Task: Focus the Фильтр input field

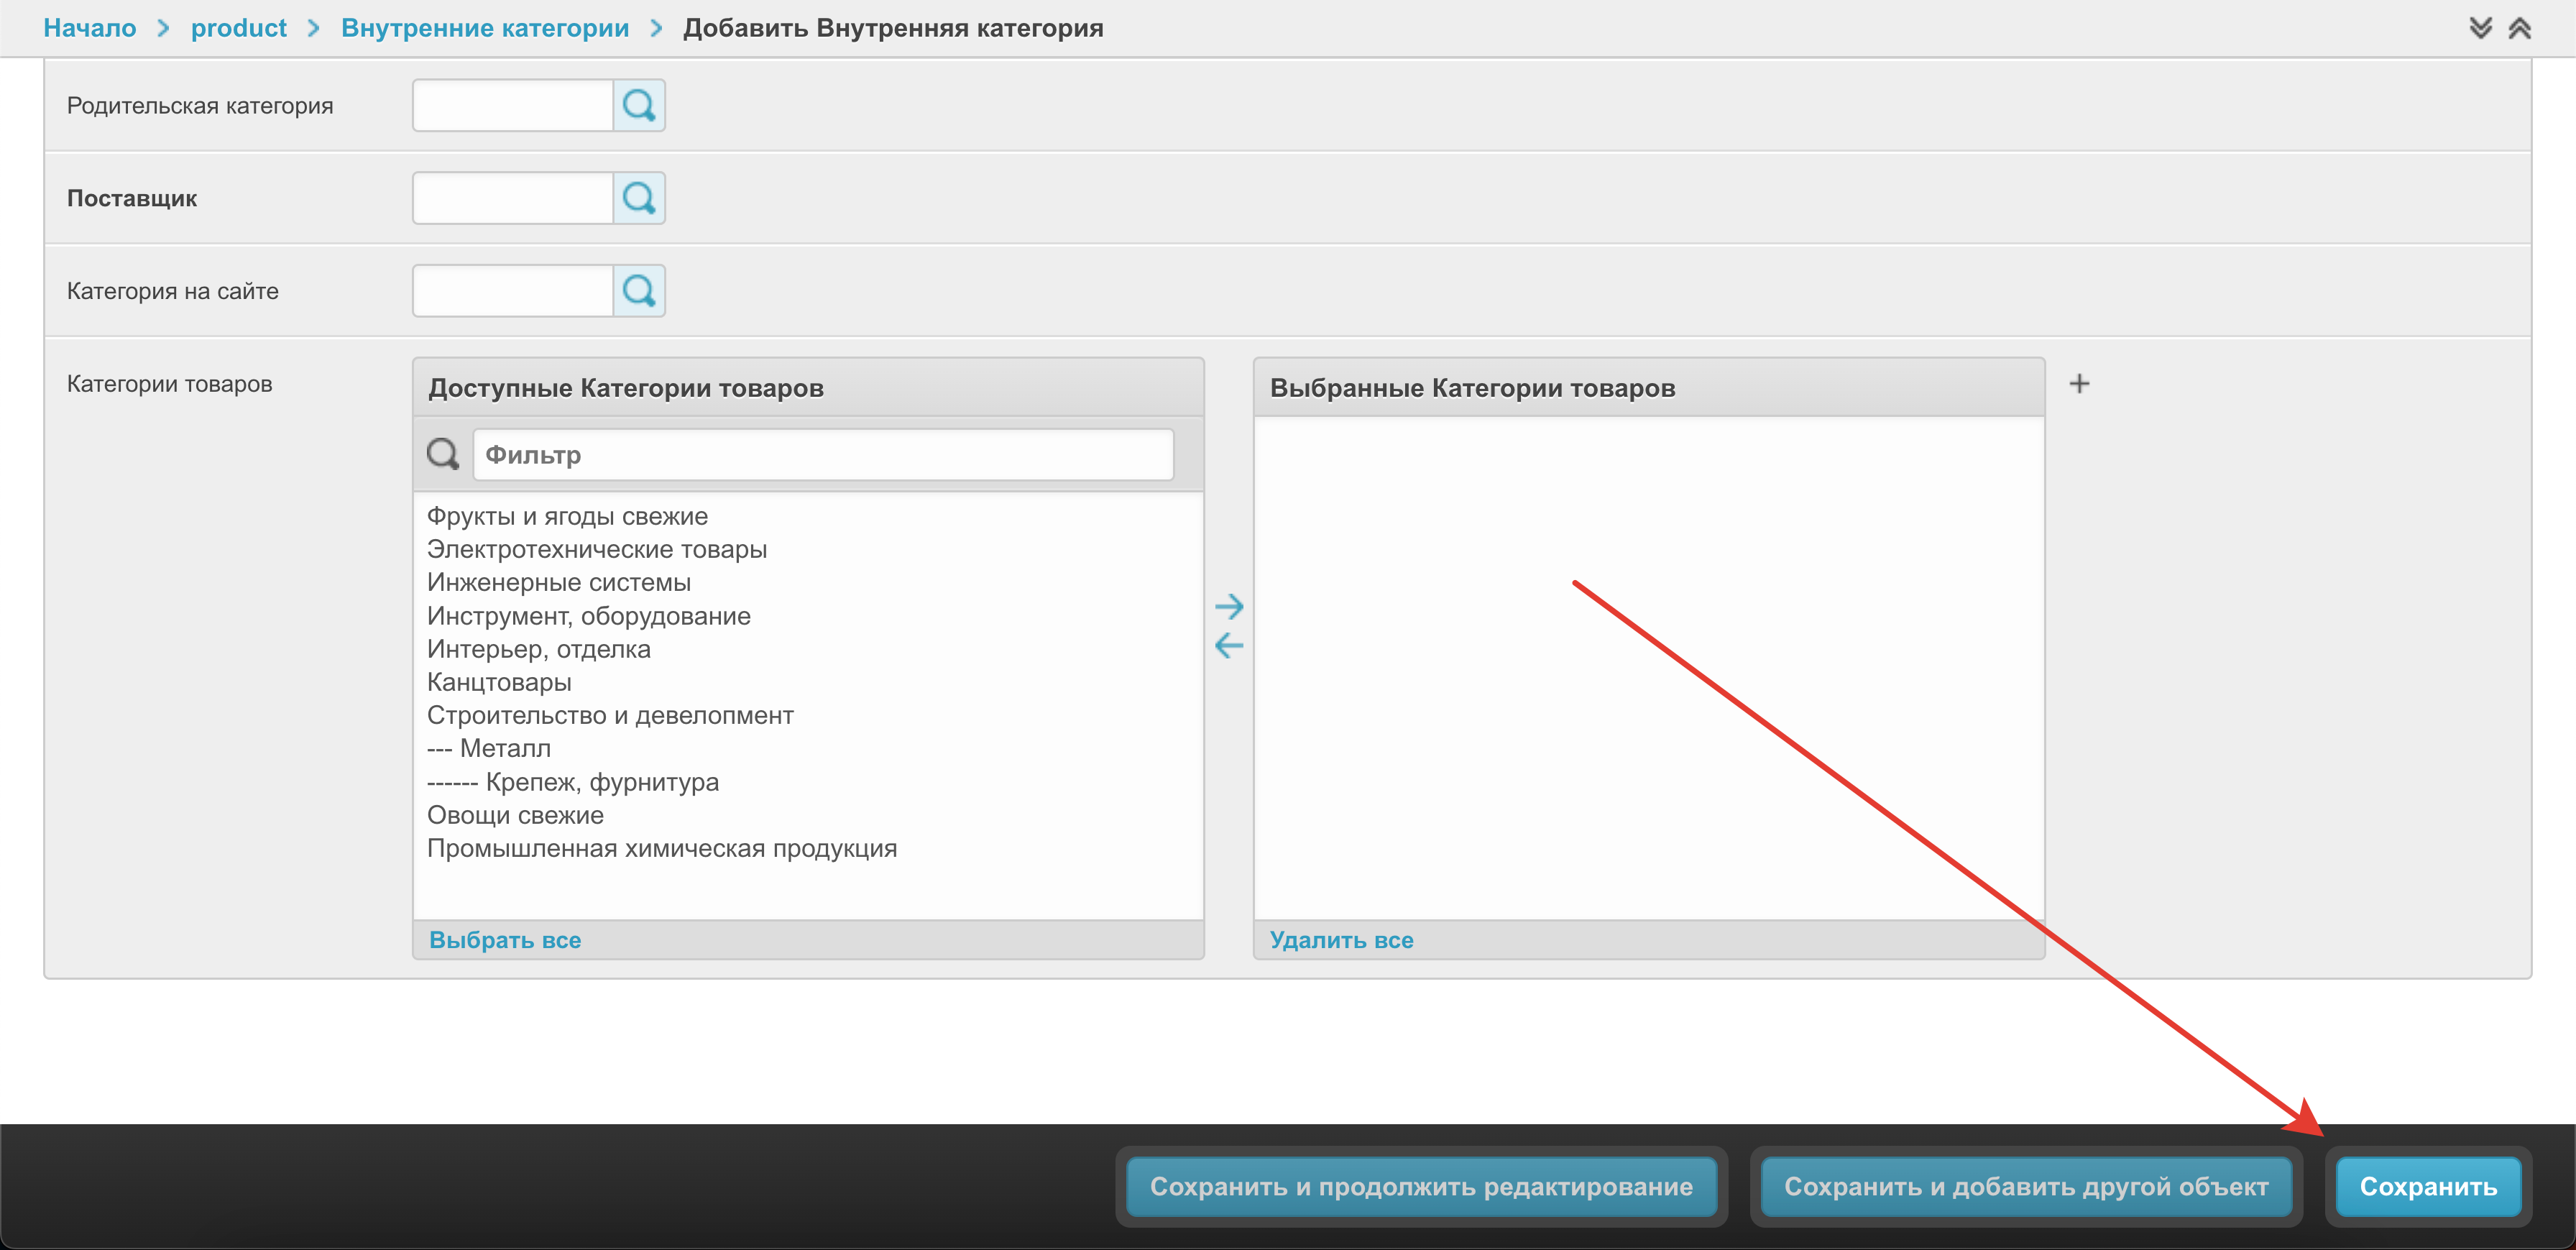Action: point(822,455)
